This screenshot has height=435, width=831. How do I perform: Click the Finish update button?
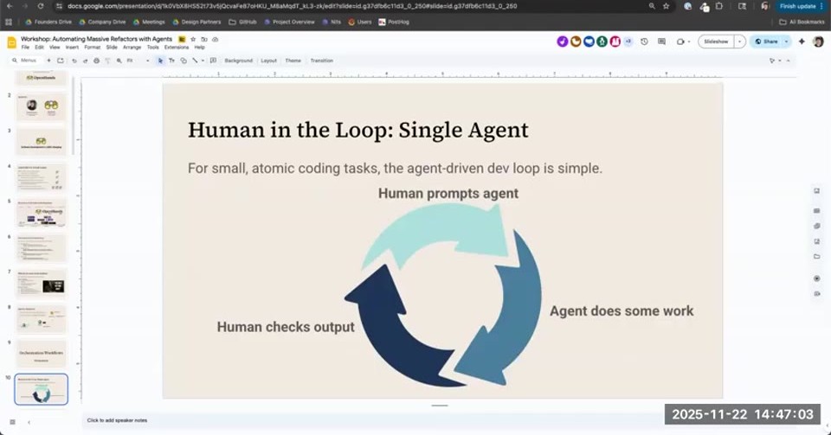pyautogui.click(x=800, y=6)
